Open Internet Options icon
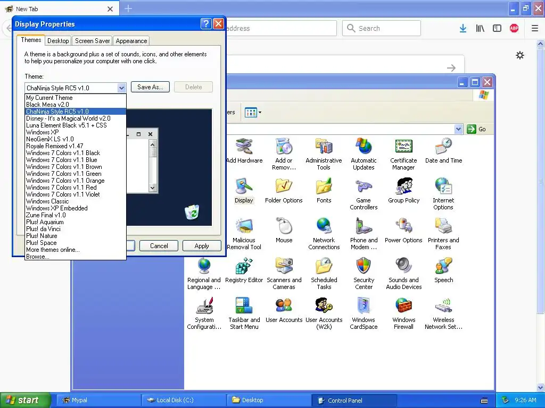This screenshot has height=408, width=545. click(x=443, y=194)
